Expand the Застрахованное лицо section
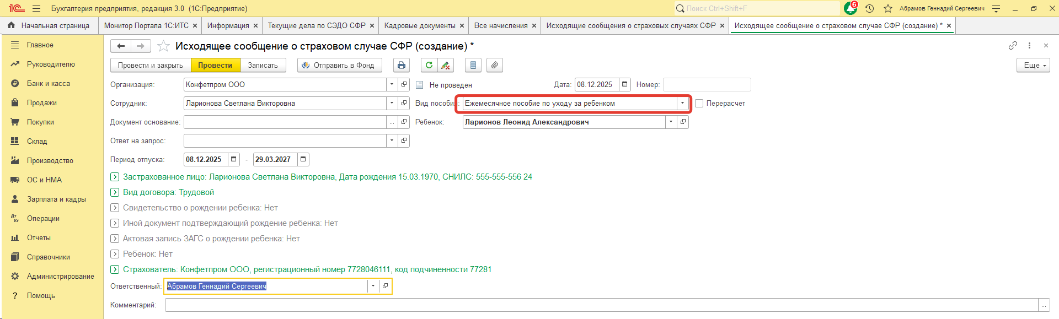 click(115, 177)
